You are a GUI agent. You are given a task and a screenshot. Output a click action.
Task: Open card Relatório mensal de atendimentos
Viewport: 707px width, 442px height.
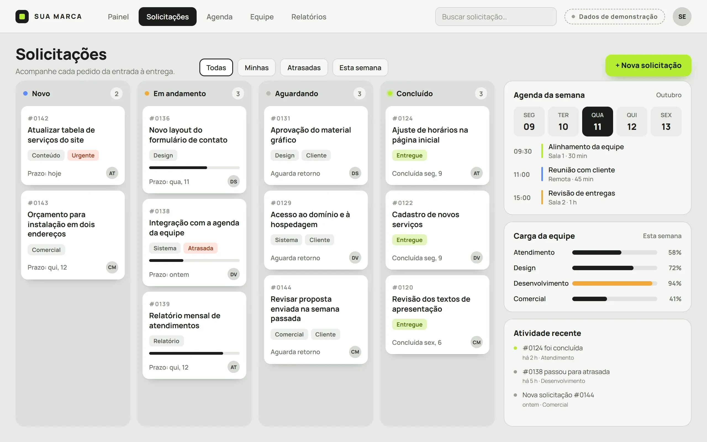click(194, 335)
